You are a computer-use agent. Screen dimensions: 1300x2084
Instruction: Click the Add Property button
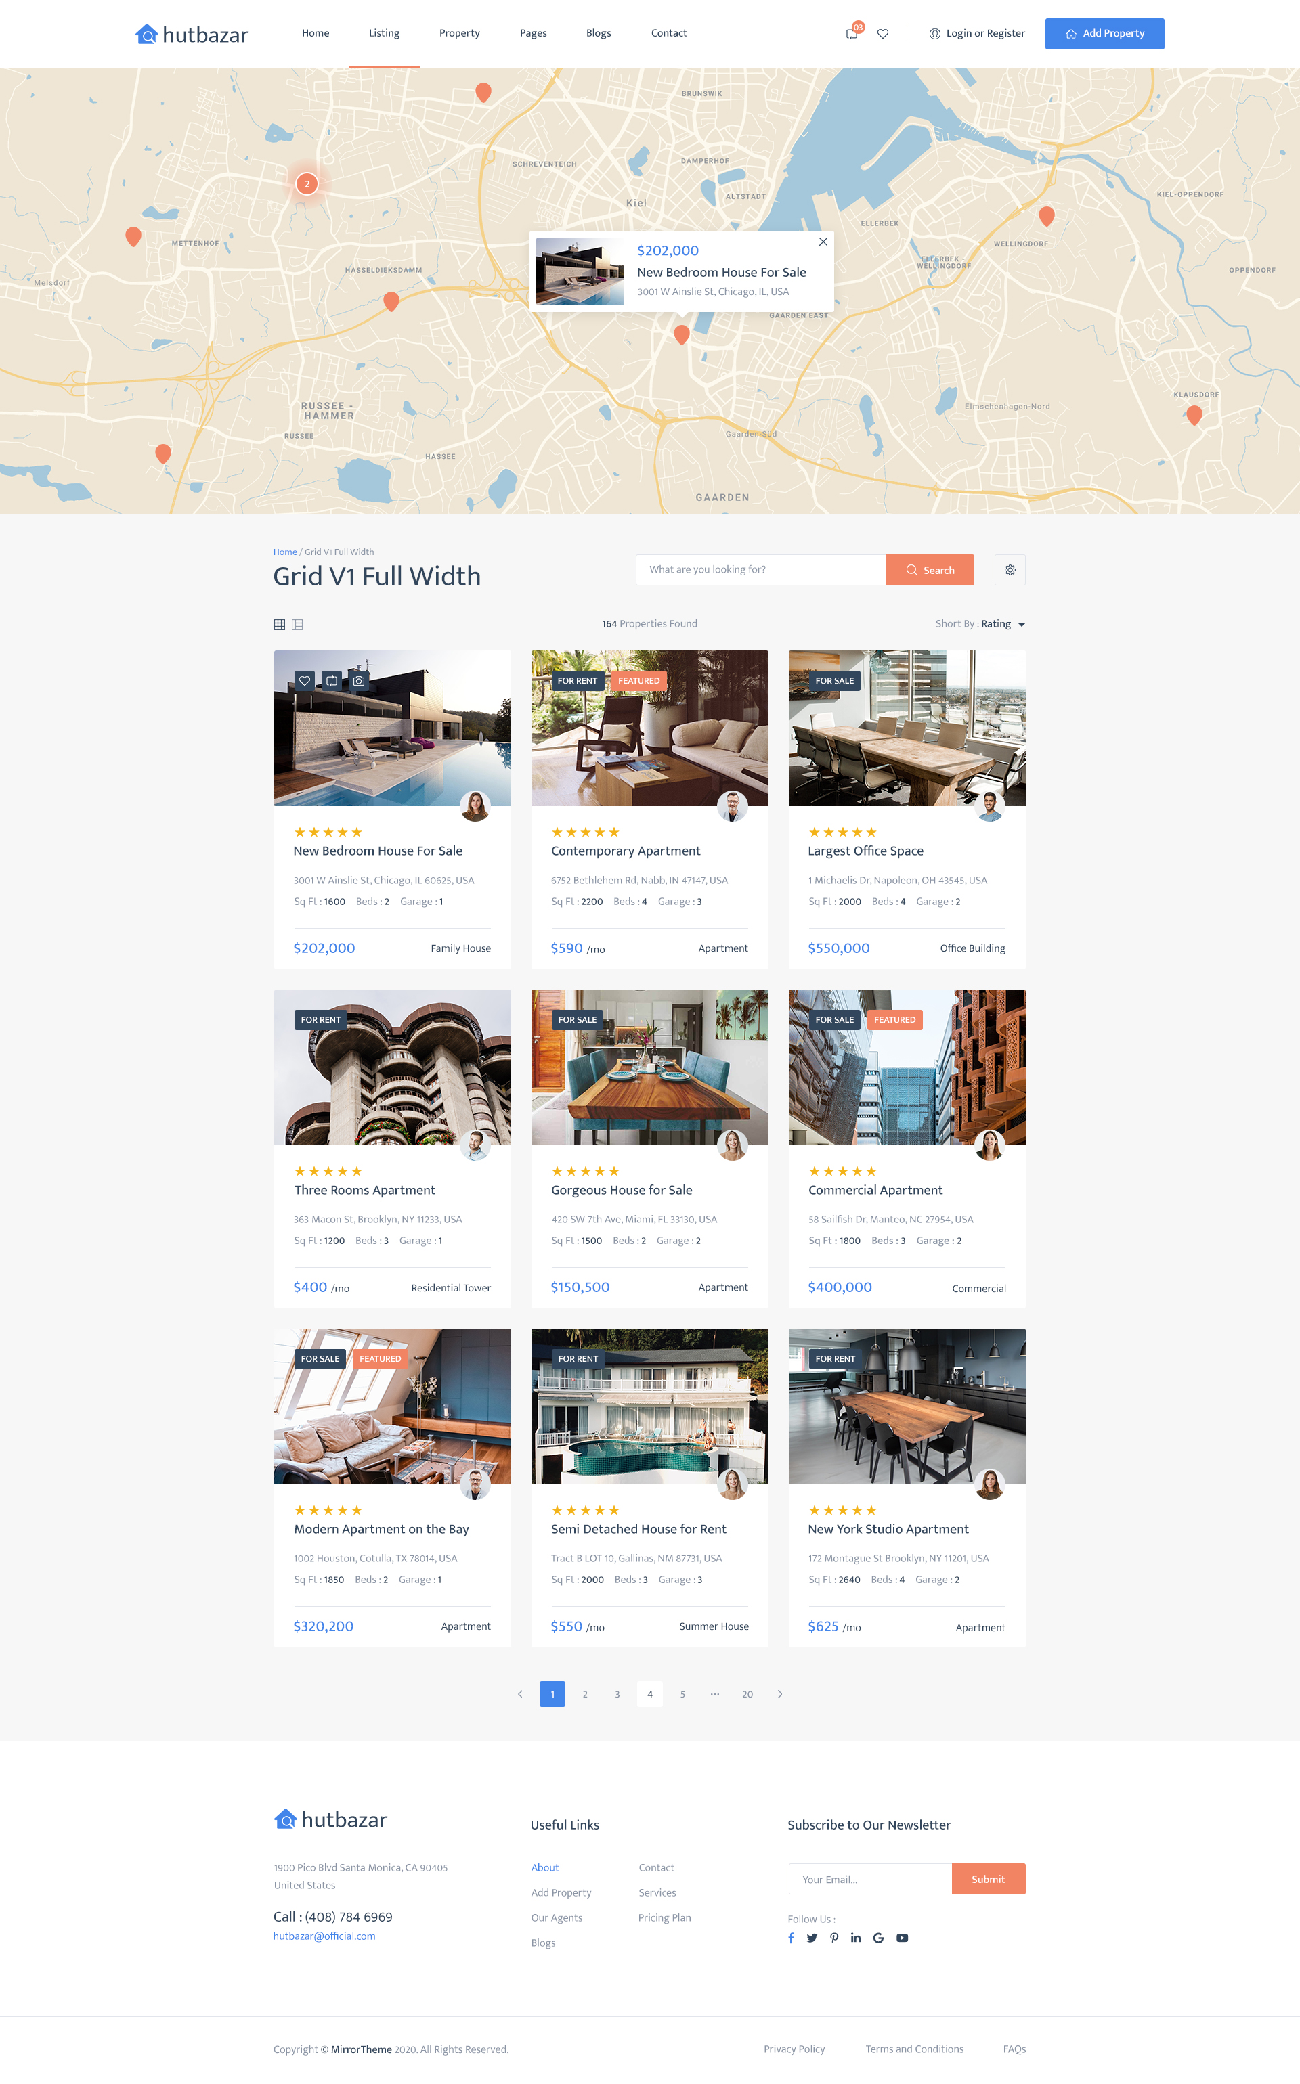(1104, 34)
